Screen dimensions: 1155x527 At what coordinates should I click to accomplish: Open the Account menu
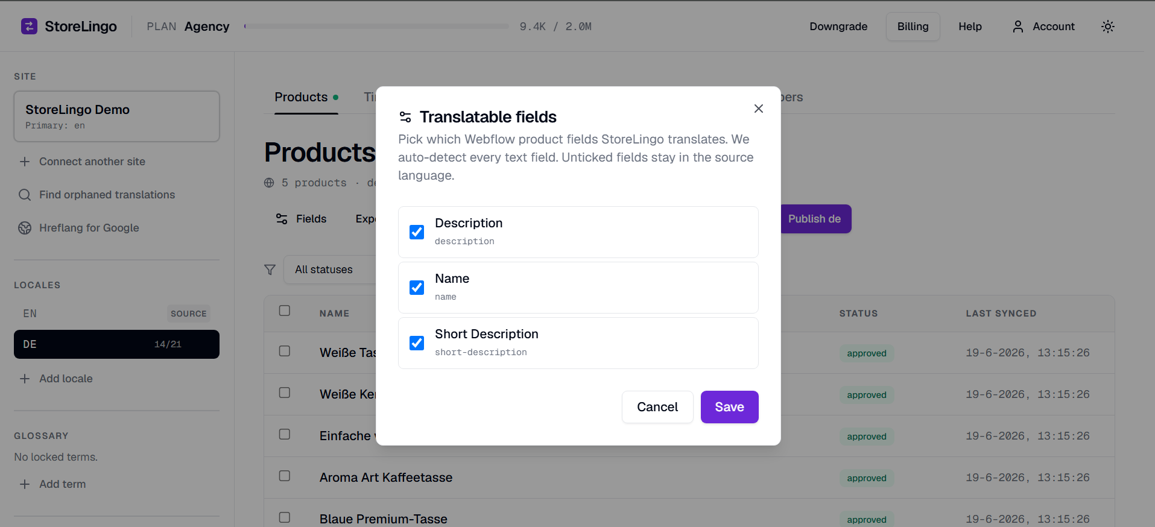coord(1043,27)
